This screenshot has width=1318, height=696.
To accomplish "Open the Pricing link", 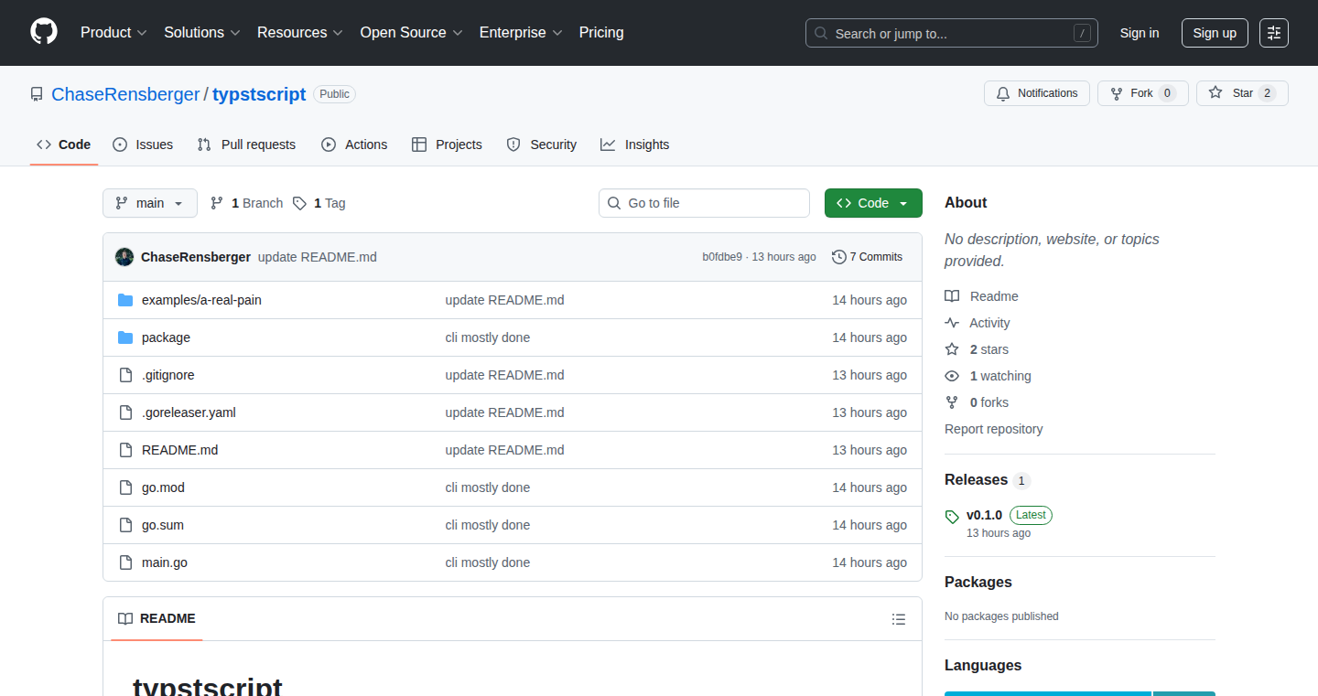I will tap(601, 33).
